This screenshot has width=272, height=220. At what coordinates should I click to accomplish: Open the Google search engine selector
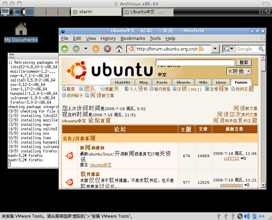(229, 49)
